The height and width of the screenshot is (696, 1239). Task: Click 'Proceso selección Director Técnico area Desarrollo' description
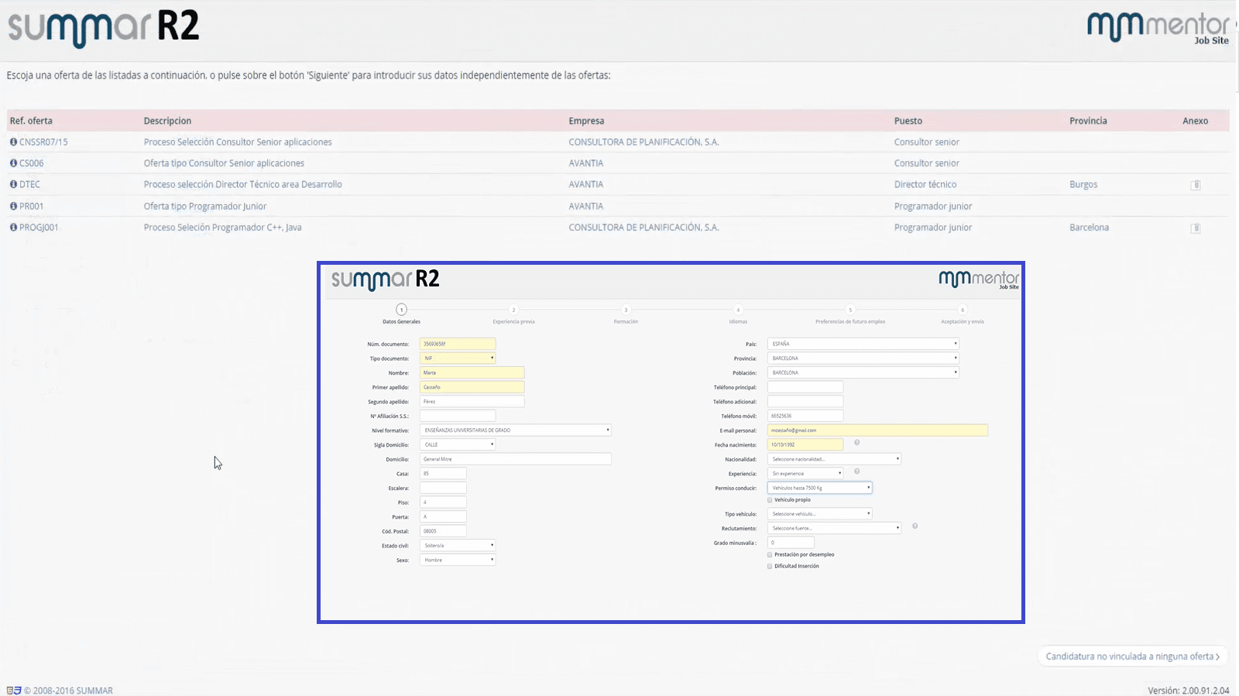(x=242, y=184)
